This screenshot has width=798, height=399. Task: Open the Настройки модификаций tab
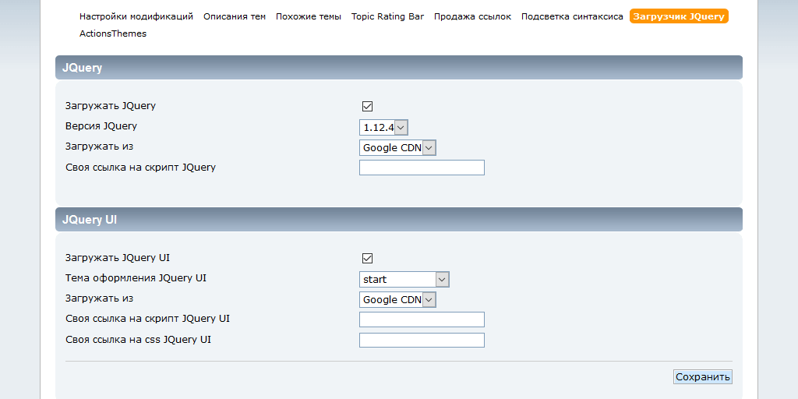pyautogui.click(x=136, y=16)
